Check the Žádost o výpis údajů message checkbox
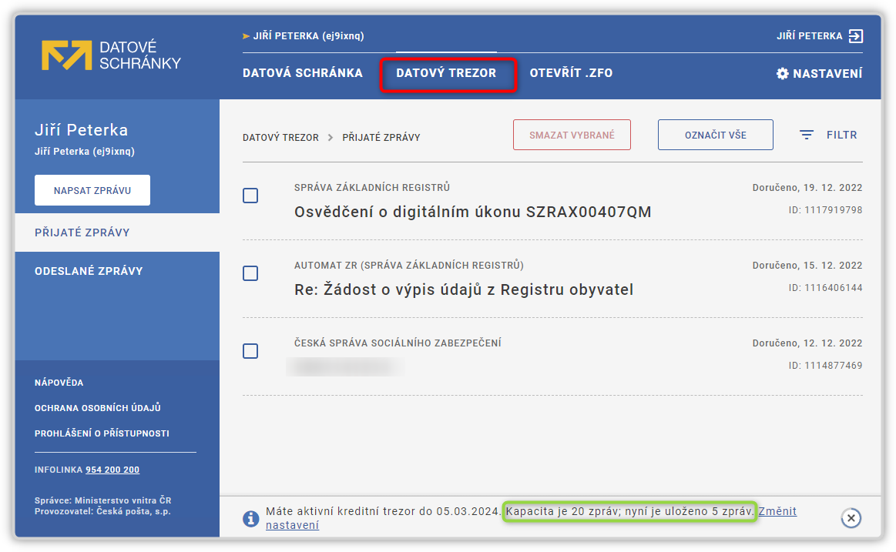896x552 pixels. 250,273
